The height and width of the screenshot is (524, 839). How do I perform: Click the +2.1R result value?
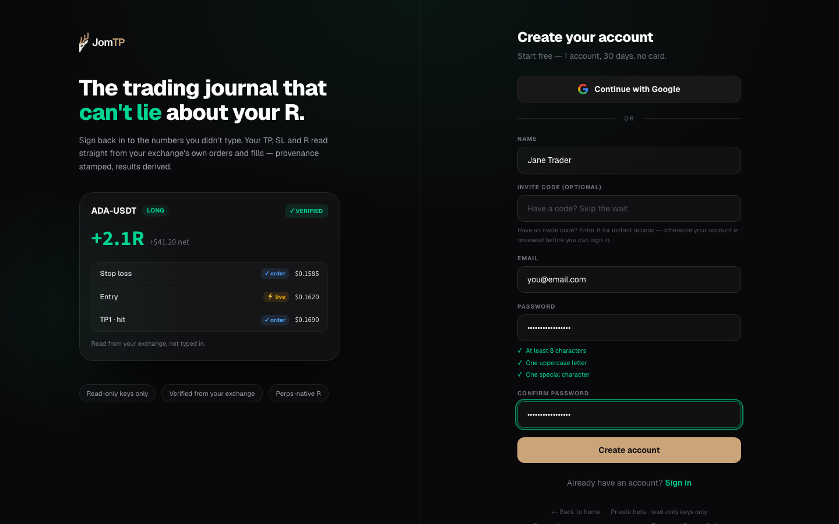tap(118, 239)
